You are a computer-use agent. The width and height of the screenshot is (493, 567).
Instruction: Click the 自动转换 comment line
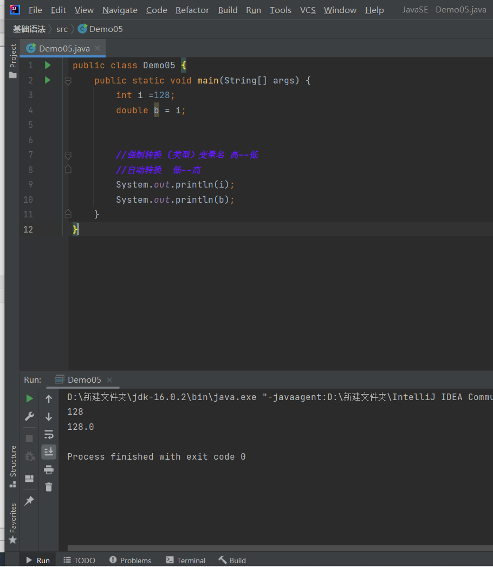158,170
